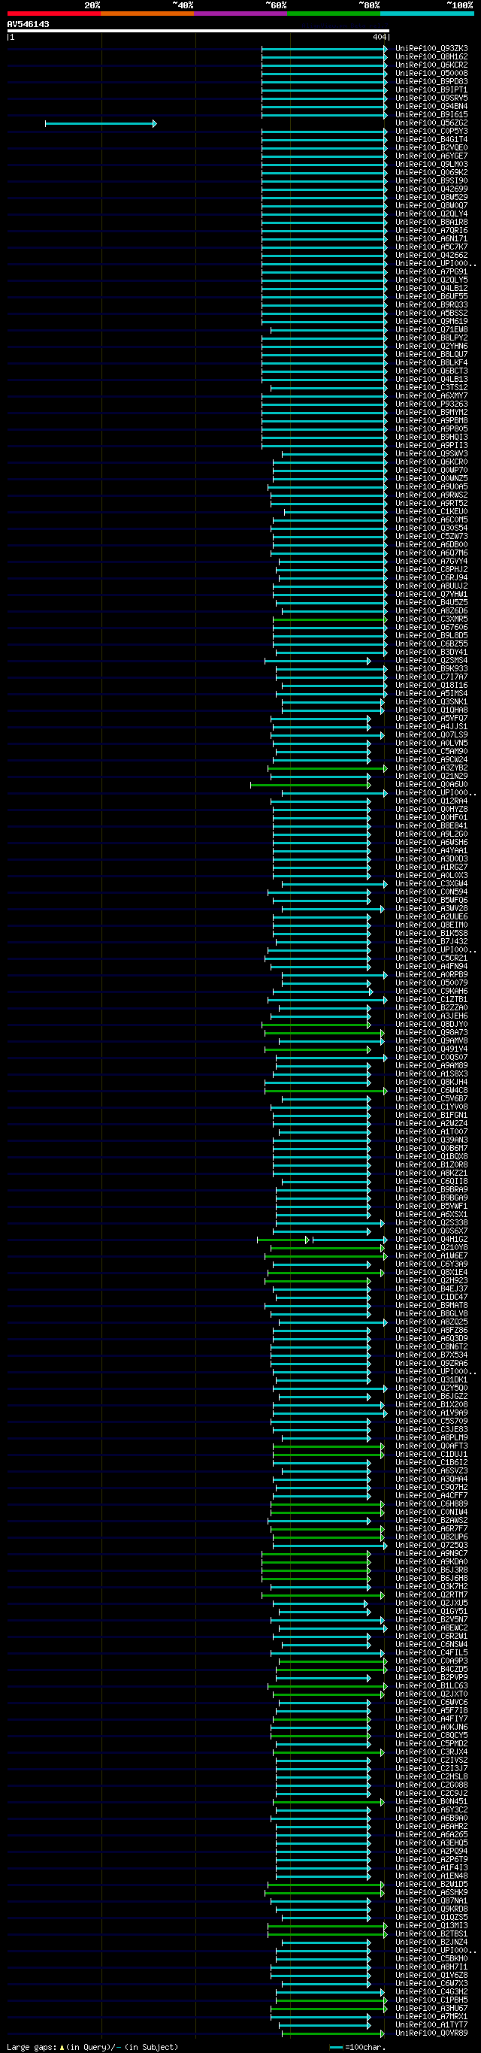Image resolution: width=481 pixels, height=2053 pixels.
Task: Click hit label UniRef100_C4FIL5
Action: click(x=431, y=1653)
